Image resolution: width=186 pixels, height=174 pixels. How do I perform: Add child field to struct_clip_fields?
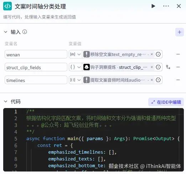(x=168, y=67)
